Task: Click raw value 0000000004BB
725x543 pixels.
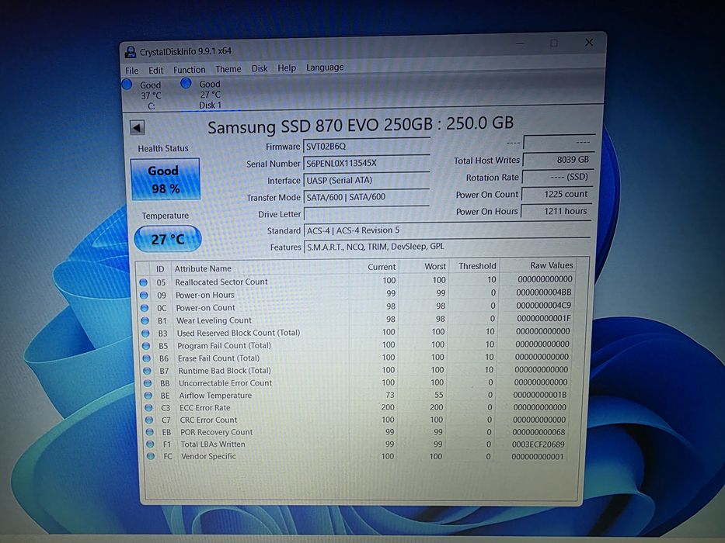Action: point(544,292)
